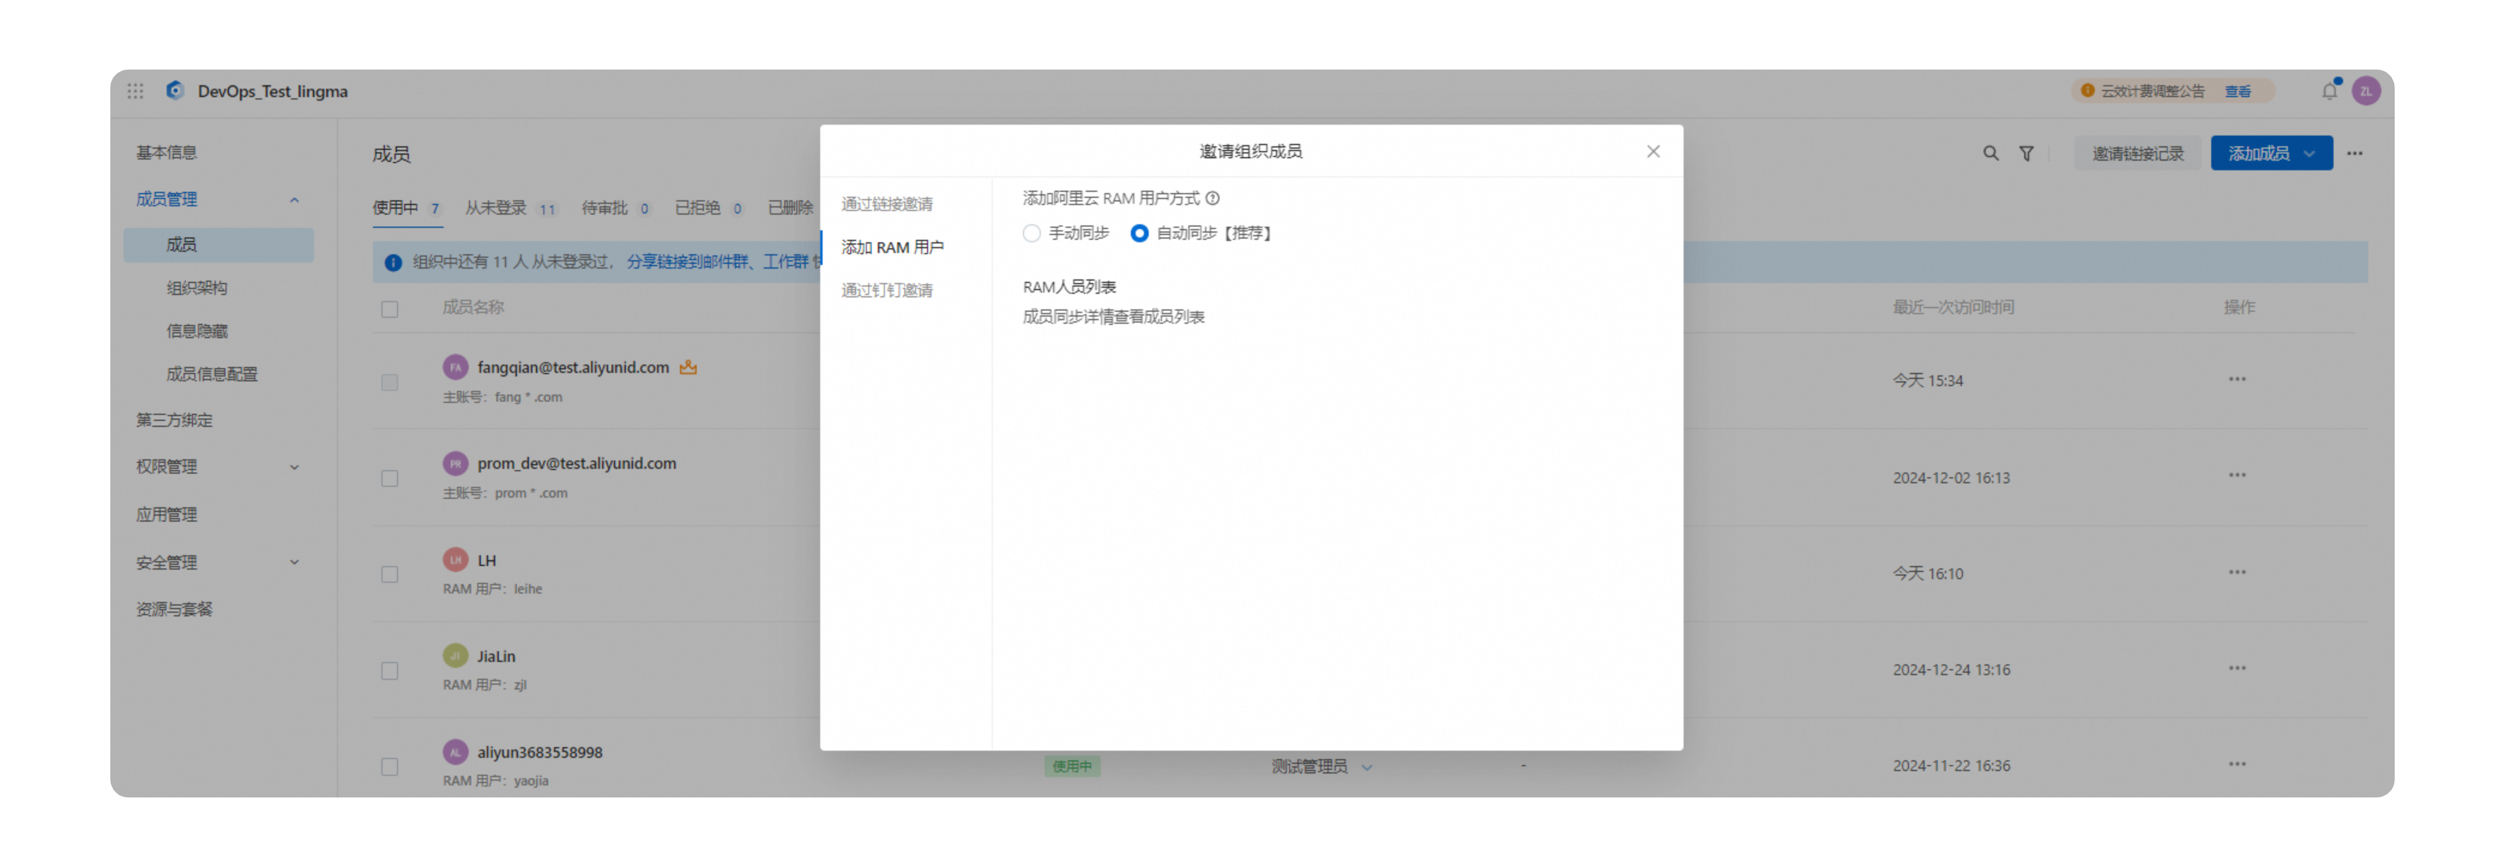Expand the 安全管理 section
Screen dimensions: 2505x867
294,562
